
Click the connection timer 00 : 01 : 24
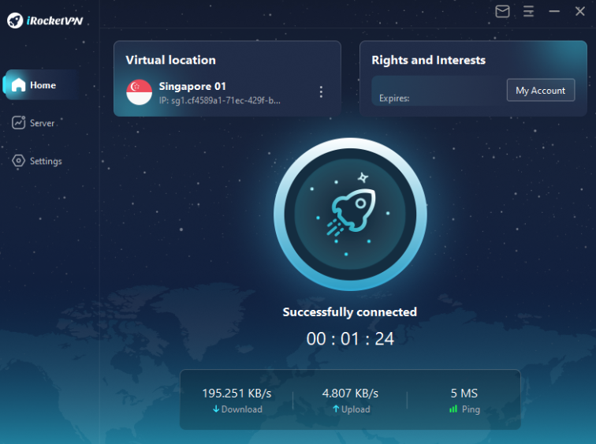(x=350, y=338)
